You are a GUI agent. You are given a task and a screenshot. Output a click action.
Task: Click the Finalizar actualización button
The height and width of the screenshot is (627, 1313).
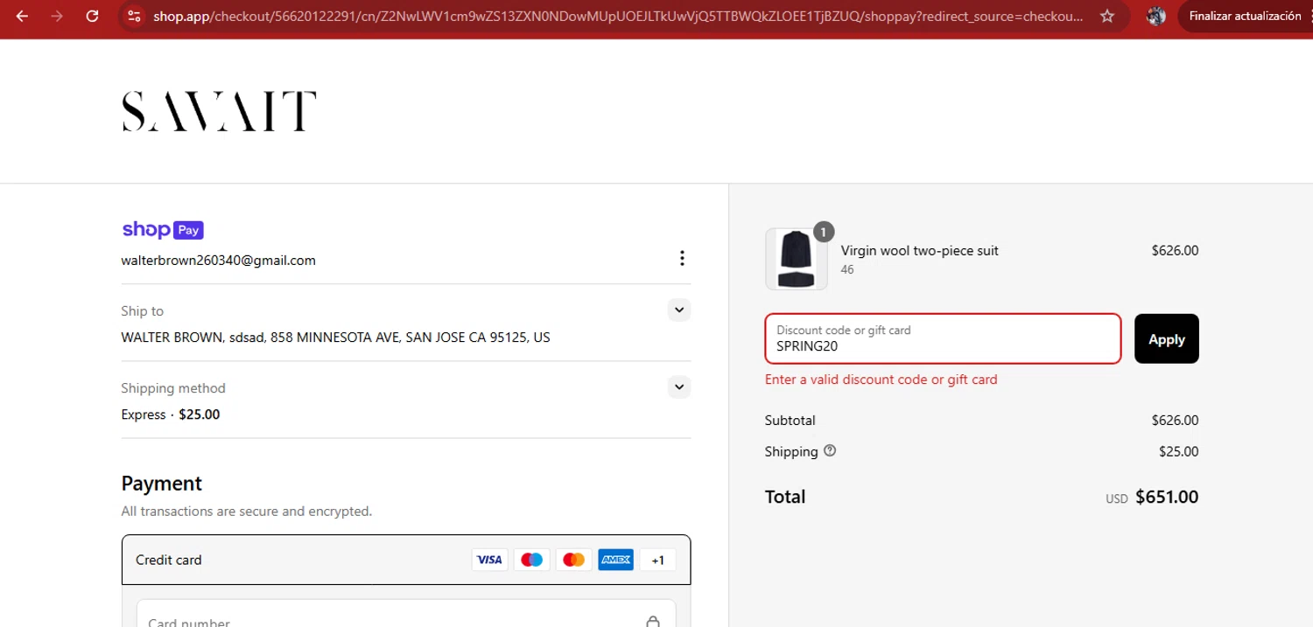click(1245, 17)
